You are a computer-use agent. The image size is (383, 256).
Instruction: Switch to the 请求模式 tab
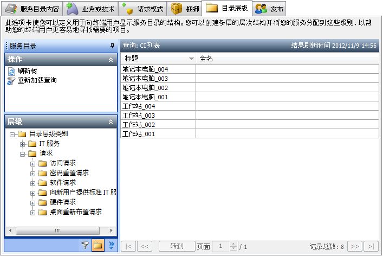(142, 9)
